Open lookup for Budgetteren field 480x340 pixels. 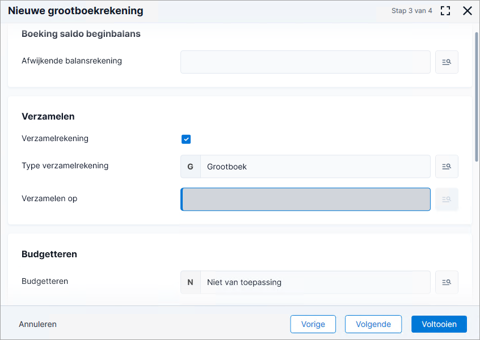[x=447, y=282]
